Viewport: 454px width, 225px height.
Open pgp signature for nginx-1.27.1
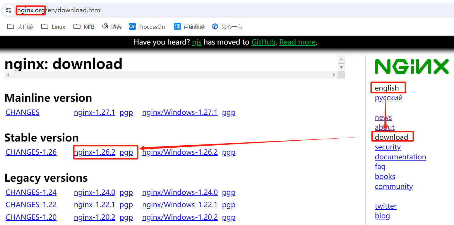tap(126, 112)
